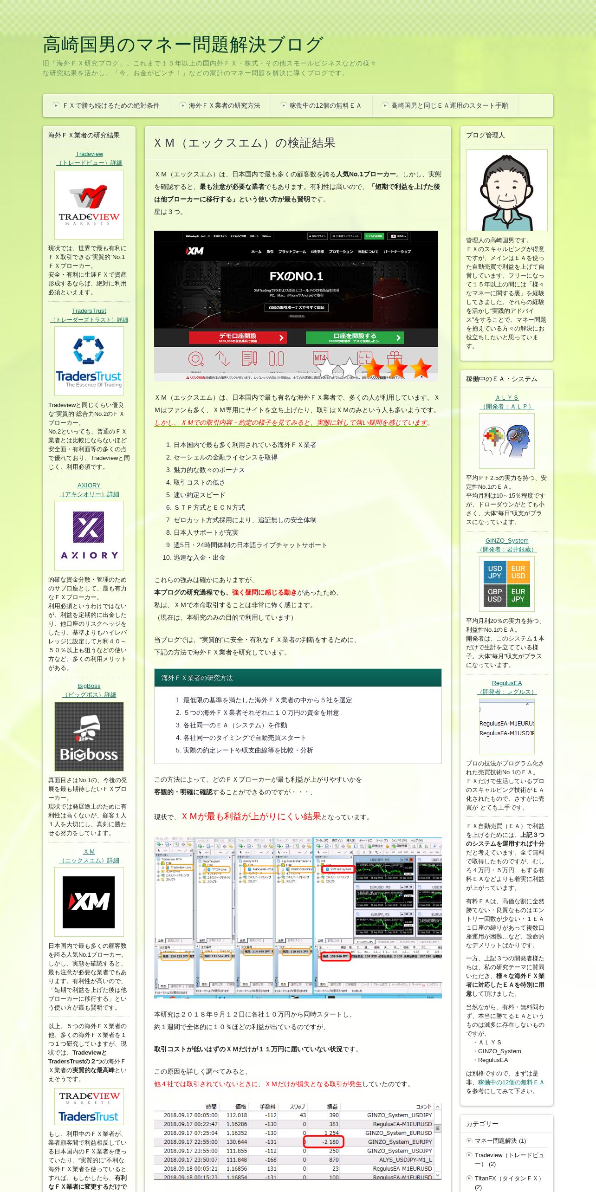Click the ALYS brain heads image
The image size is (596, 1192).
507,441
